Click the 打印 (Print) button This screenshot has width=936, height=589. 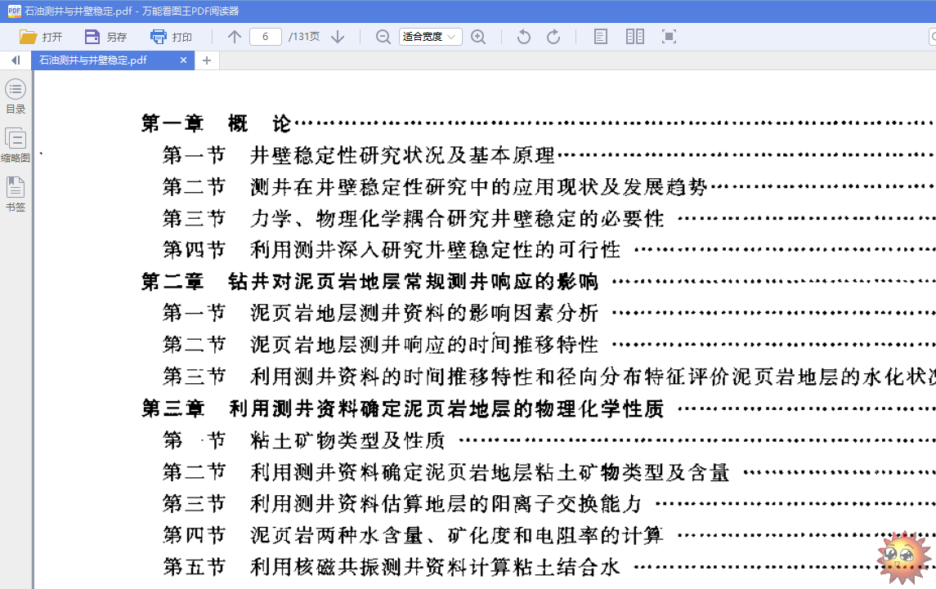click(172, 37)
